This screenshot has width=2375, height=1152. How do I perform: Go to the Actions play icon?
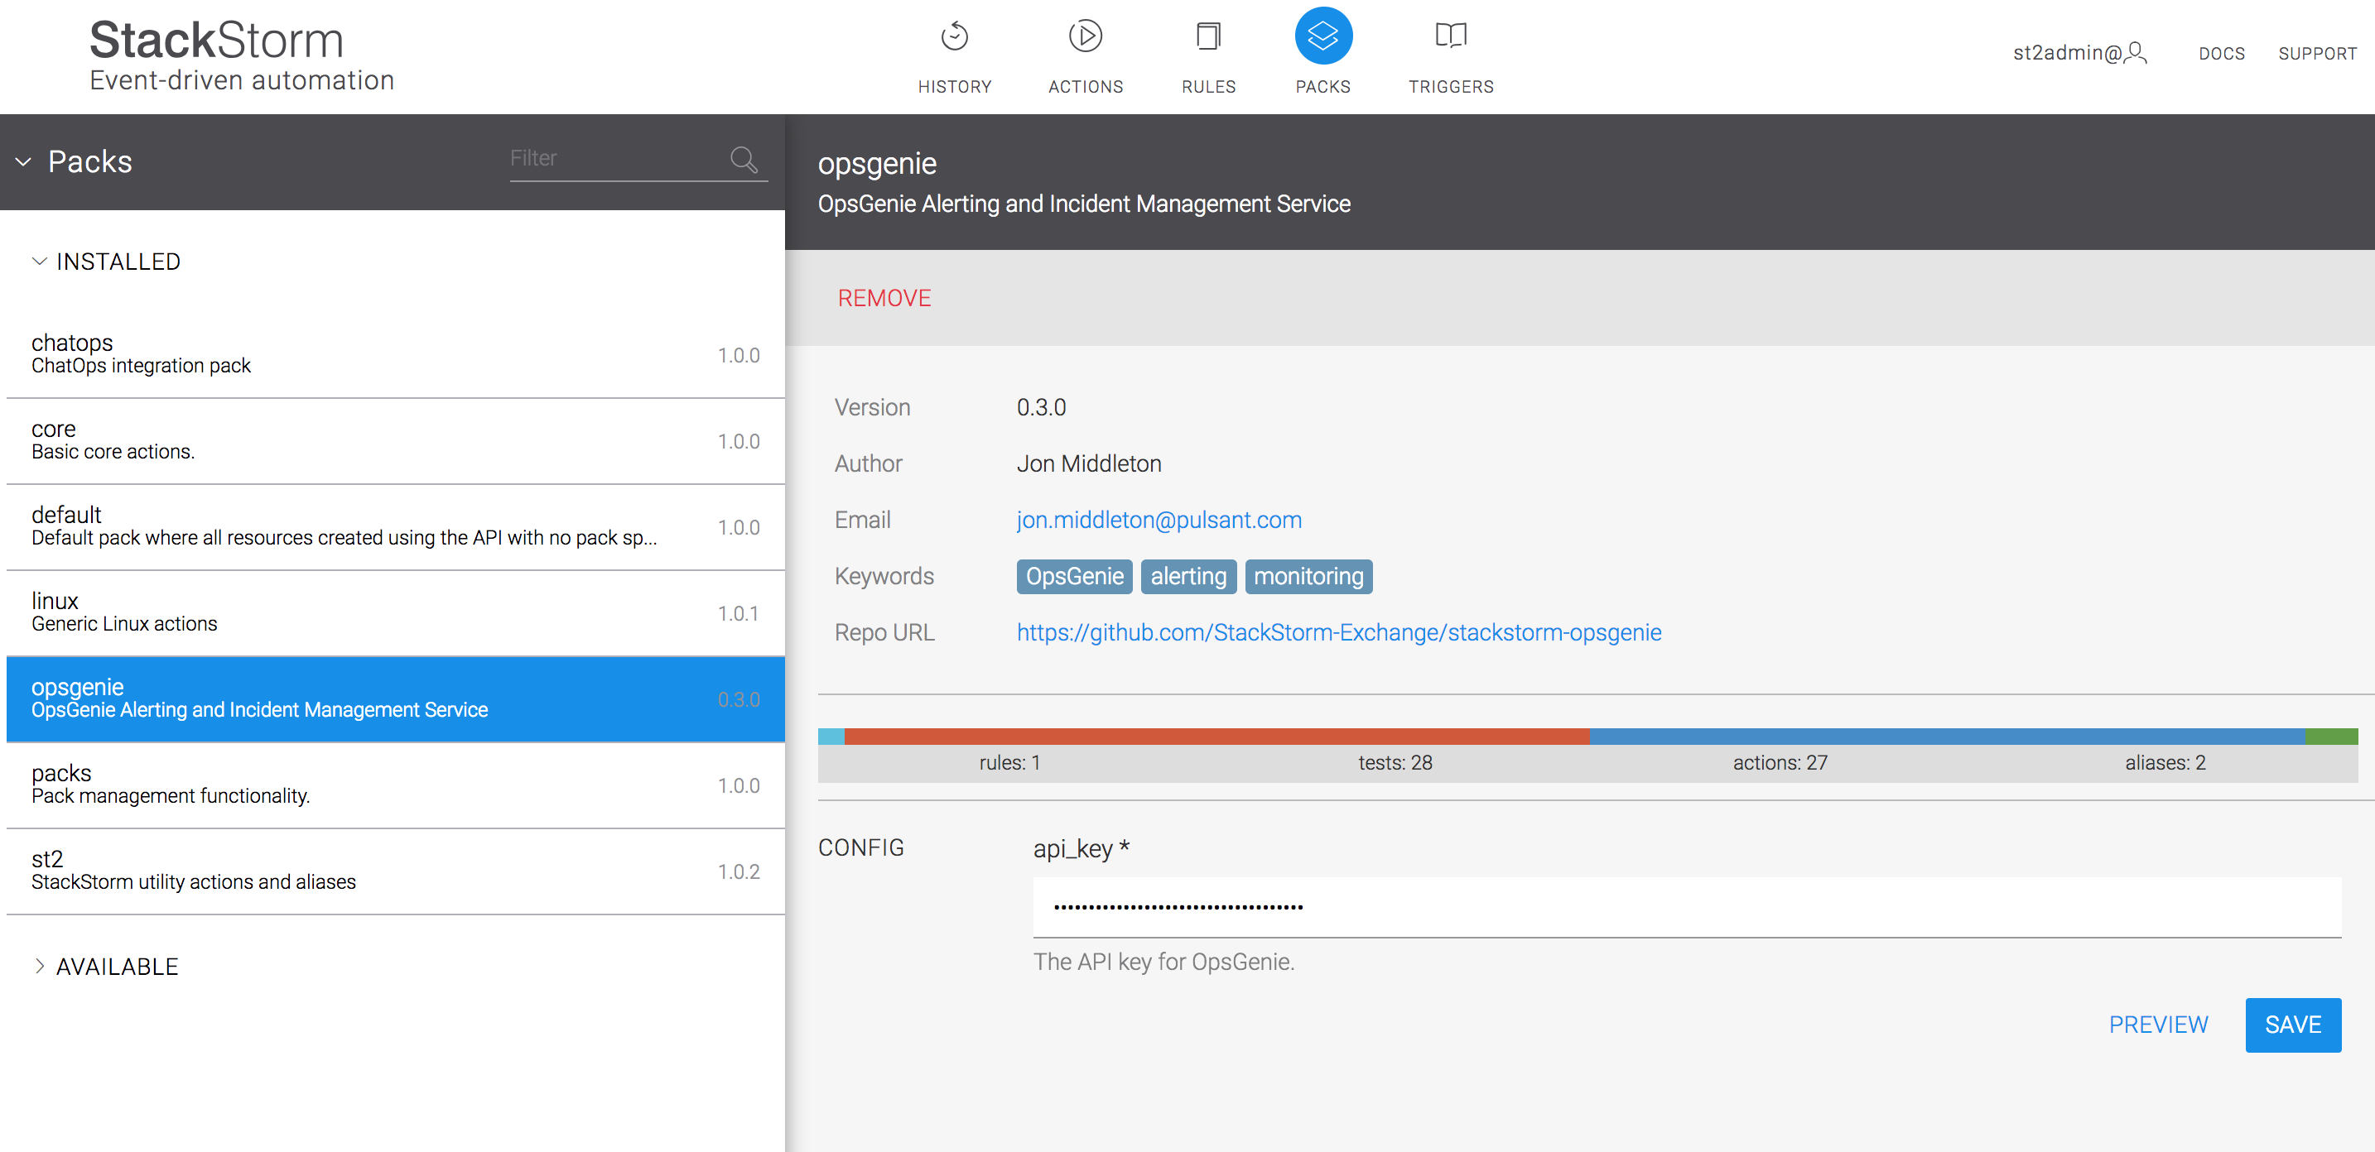1085,37
